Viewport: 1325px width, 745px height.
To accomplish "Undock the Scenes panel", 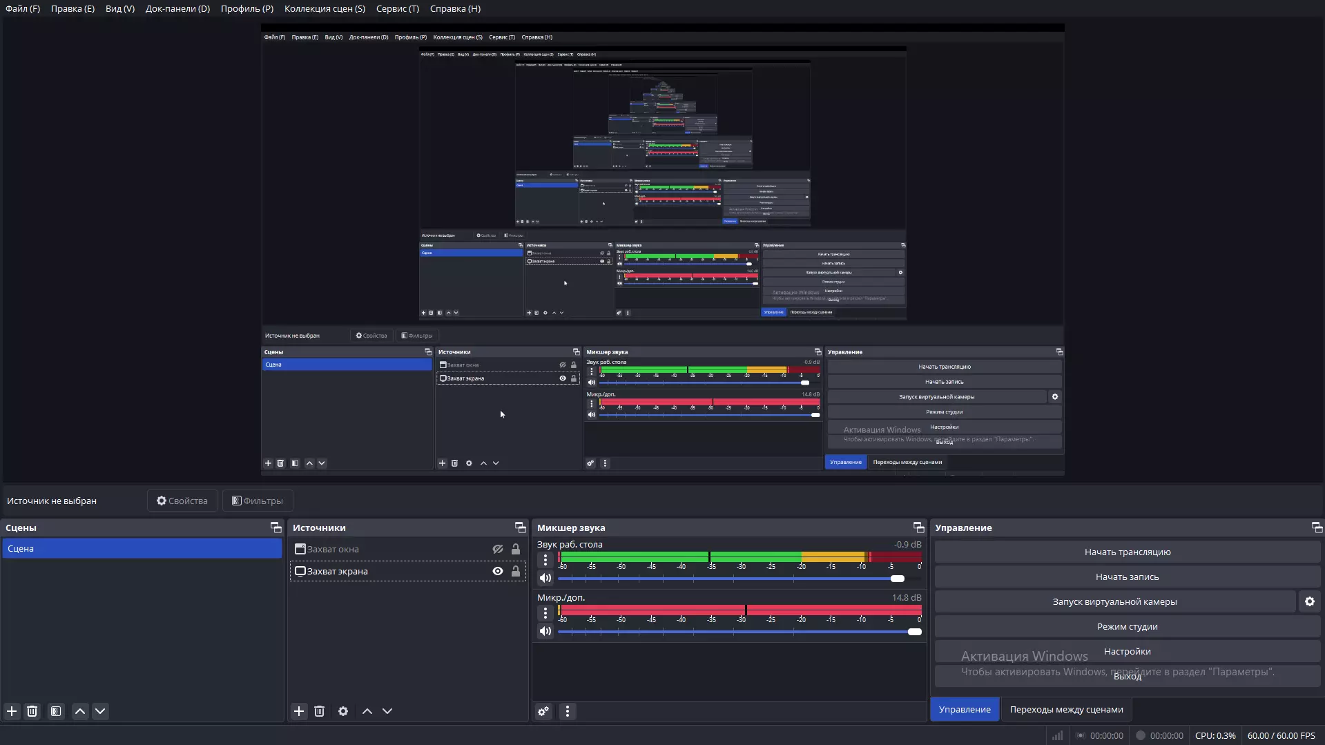I will pos(276,528).
